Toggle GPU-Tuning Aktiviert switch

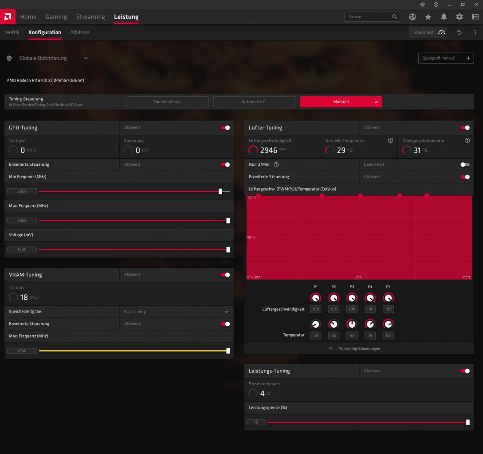point(225,128)
